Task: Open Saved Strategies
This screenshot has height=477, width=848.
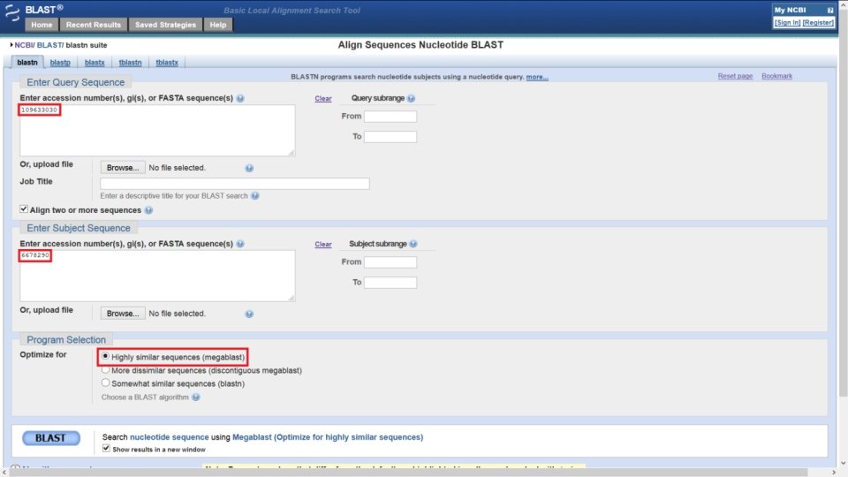Action: click(x=165, y=25)
